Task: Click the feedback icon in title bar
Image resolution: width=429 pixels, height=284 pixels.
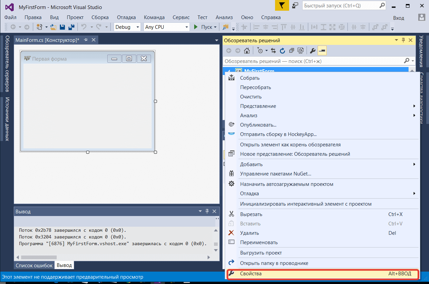Action: click(x=296, y=5)
